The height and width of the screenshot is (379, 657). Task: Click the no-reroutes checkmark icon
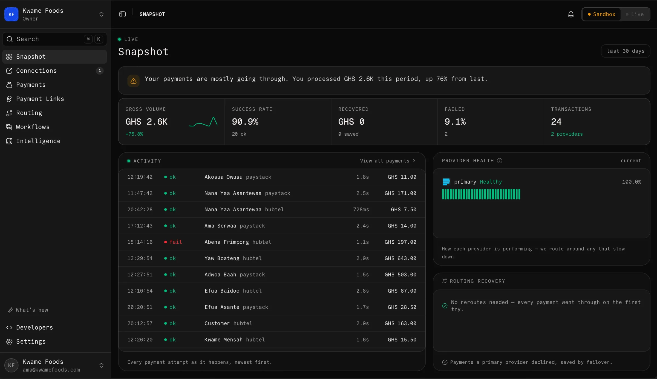[445, 306]
